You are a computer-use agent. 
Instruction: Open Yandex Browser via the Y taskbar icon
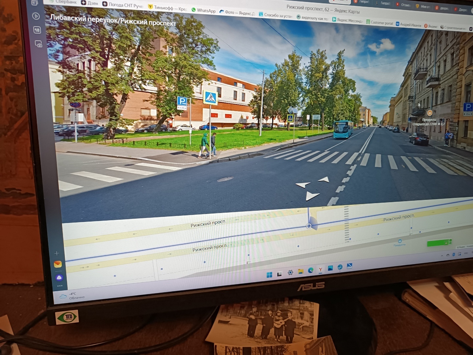click(321, 270)
